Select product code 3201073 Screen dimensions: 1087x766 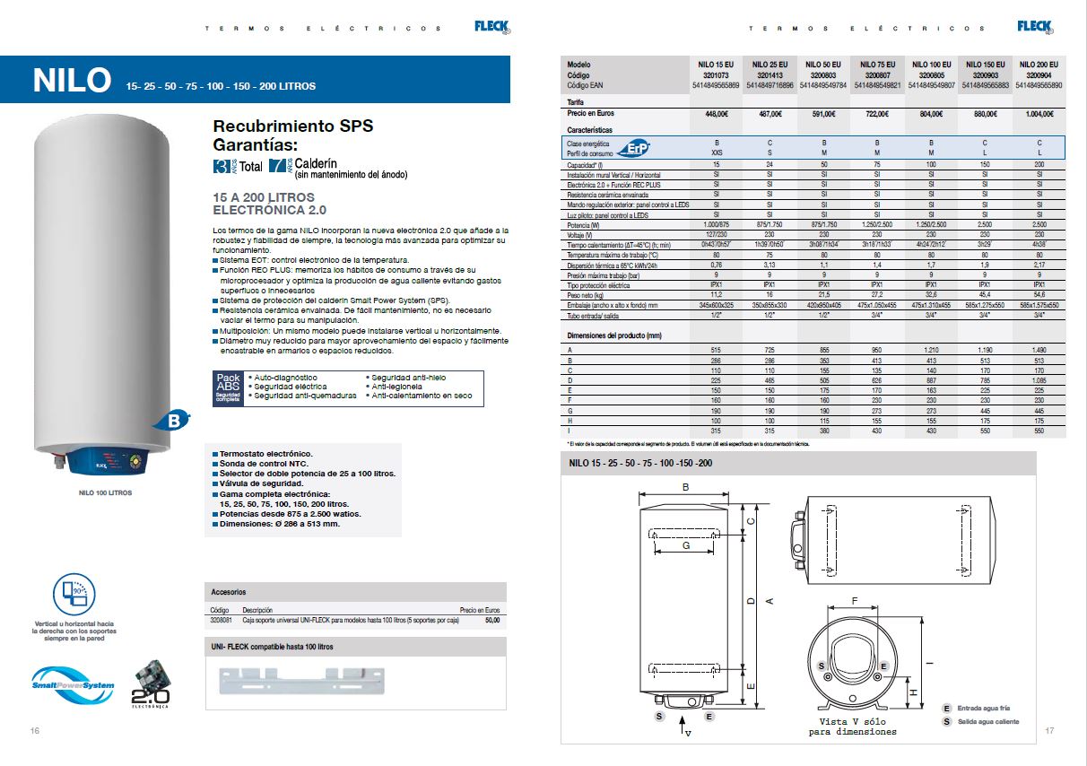click(x=716, y=75)
